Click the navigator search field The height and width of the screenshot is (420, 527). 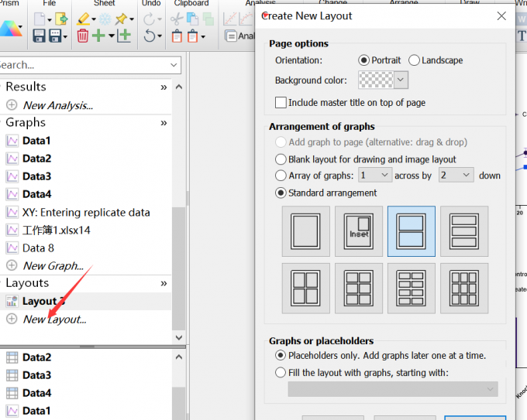(89, 65)
